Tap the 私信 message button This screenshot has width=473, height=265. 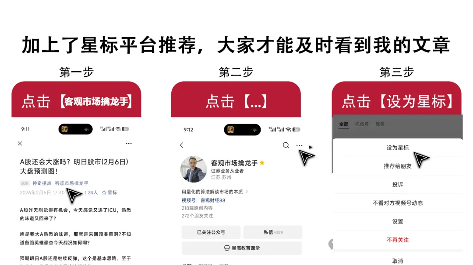pos(273,232)
